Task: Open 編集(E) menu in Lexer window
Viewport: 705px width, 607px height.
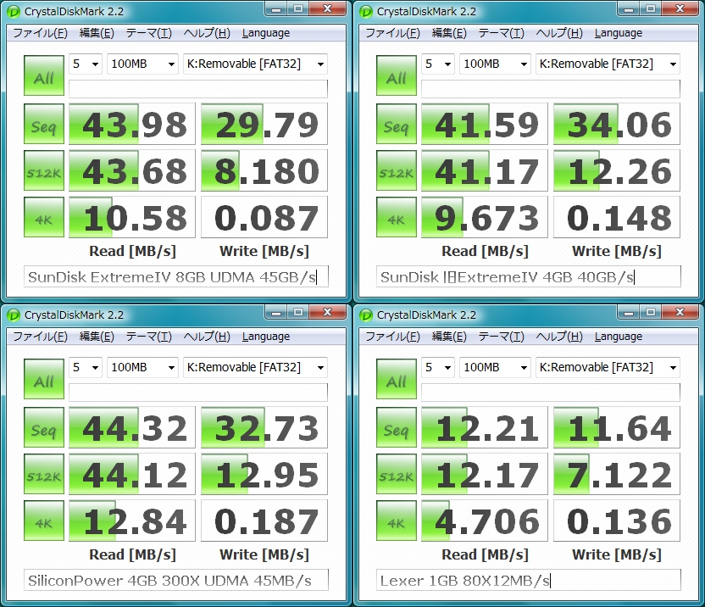Action: (449, 337)
